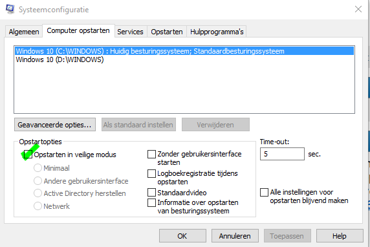Select the Computer opstarten tab
This screenshot has width=370, height=247.
coord(78,30)
